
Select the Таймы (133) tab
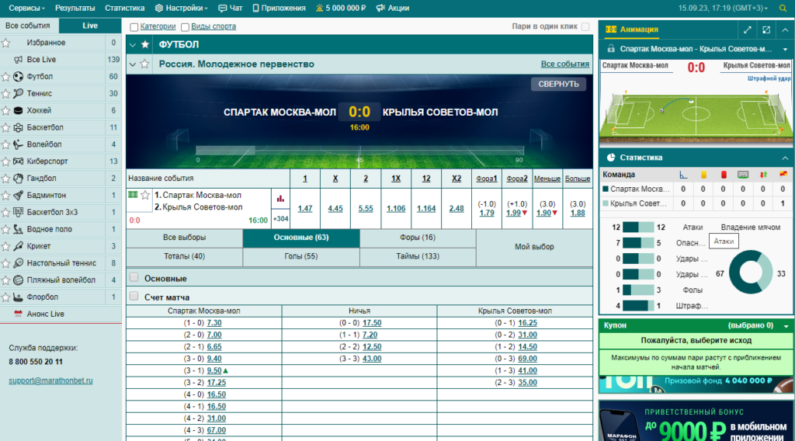[417, 256]
